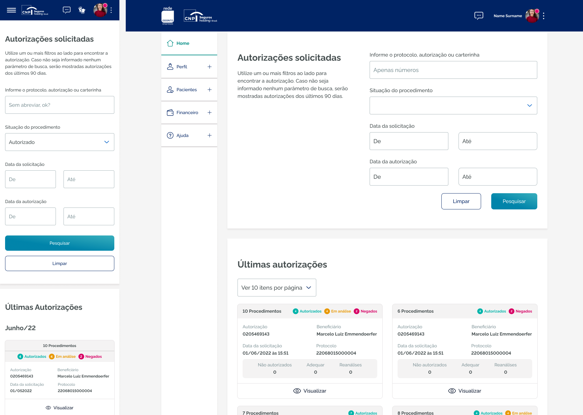Click the three-dot menu beside Name Surname

(544, 16)
